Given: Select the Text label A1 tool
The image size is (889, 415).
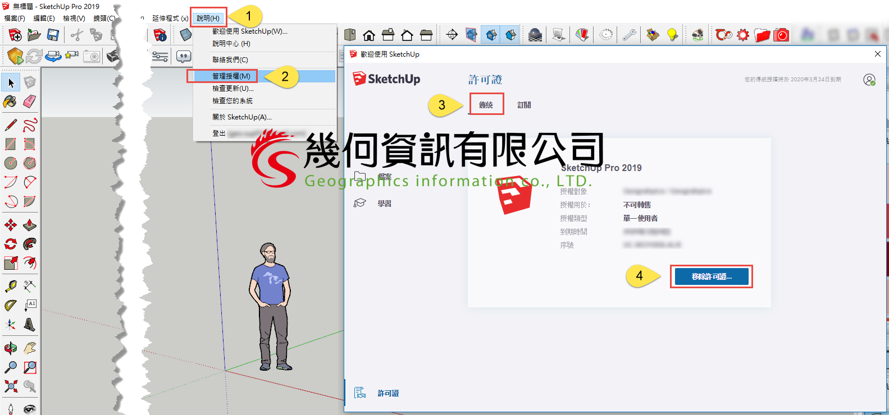Looking at the screenshot, I should pos(30,306).
